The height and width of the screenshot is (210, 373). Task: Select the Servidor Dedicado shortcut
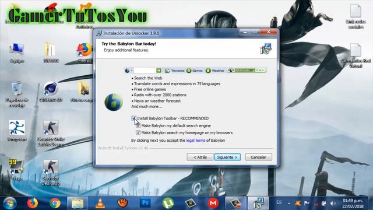[x=51, y=173]
